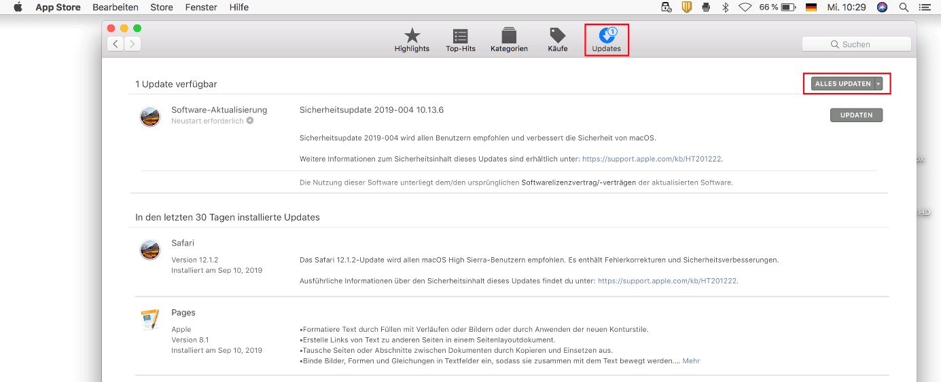Click the Software-Aktualisierung app icon
The width and height of the screenshot is (941, 382).
tap(150, 117)
